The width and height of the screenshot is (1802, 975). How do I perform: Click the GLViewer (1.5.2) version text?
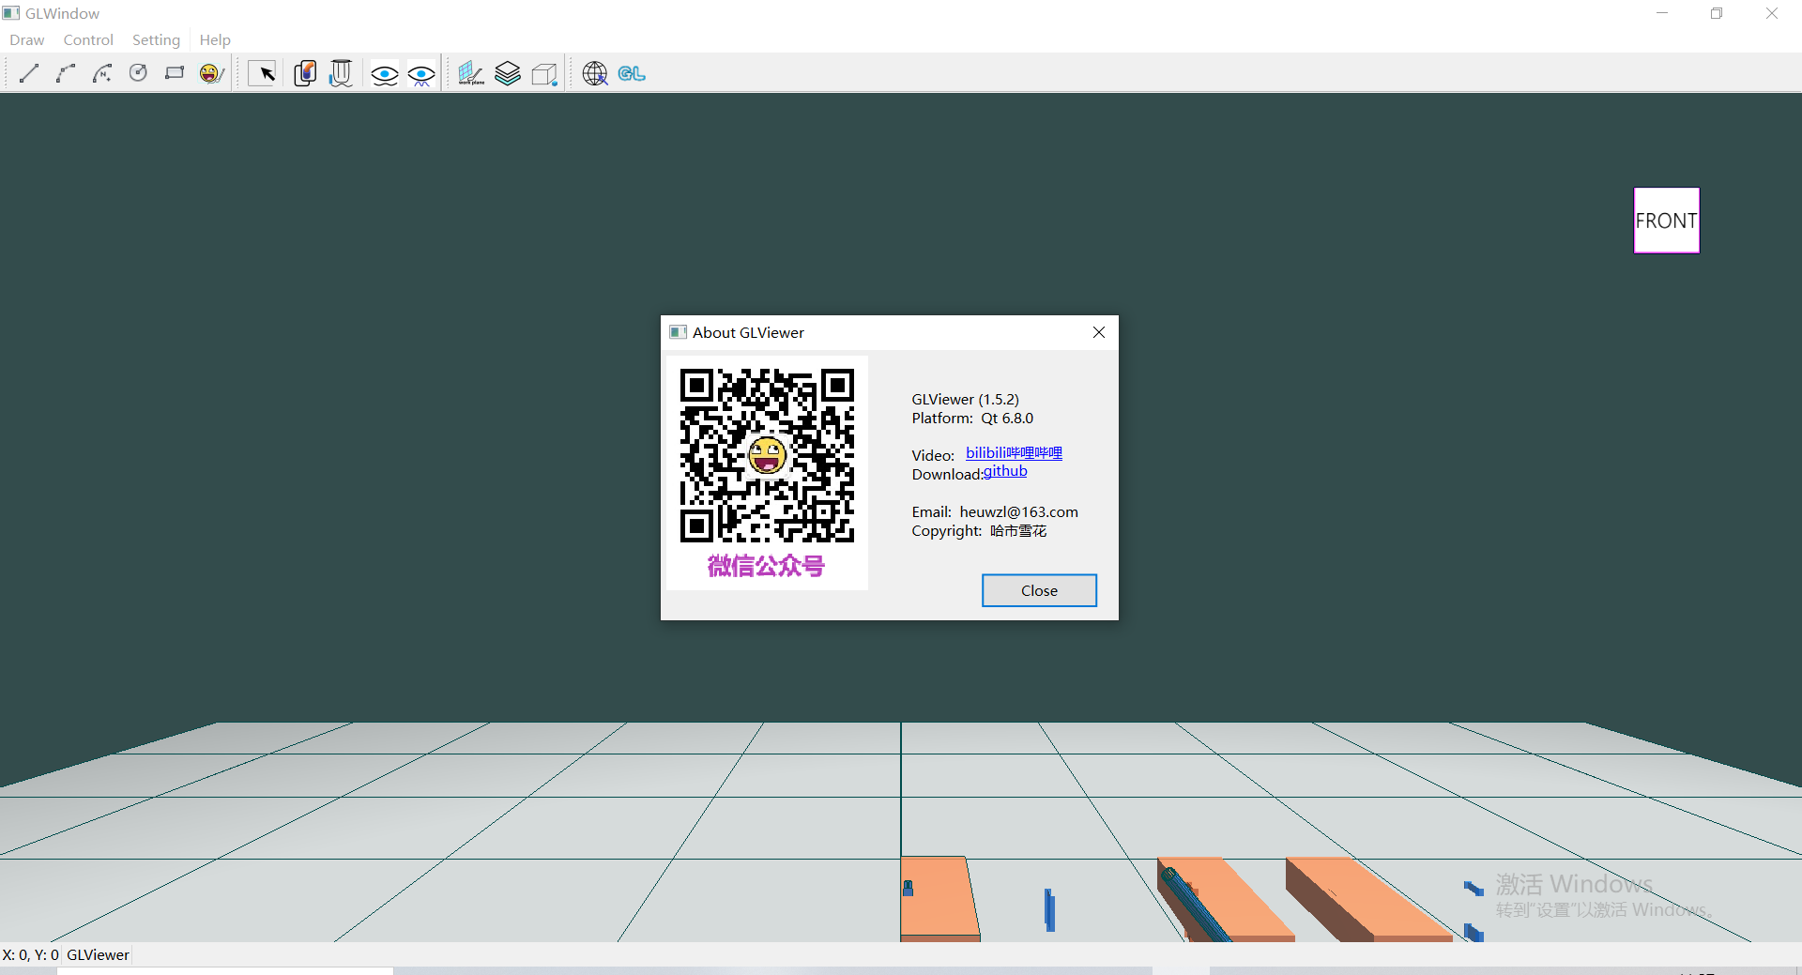(965, 399)
